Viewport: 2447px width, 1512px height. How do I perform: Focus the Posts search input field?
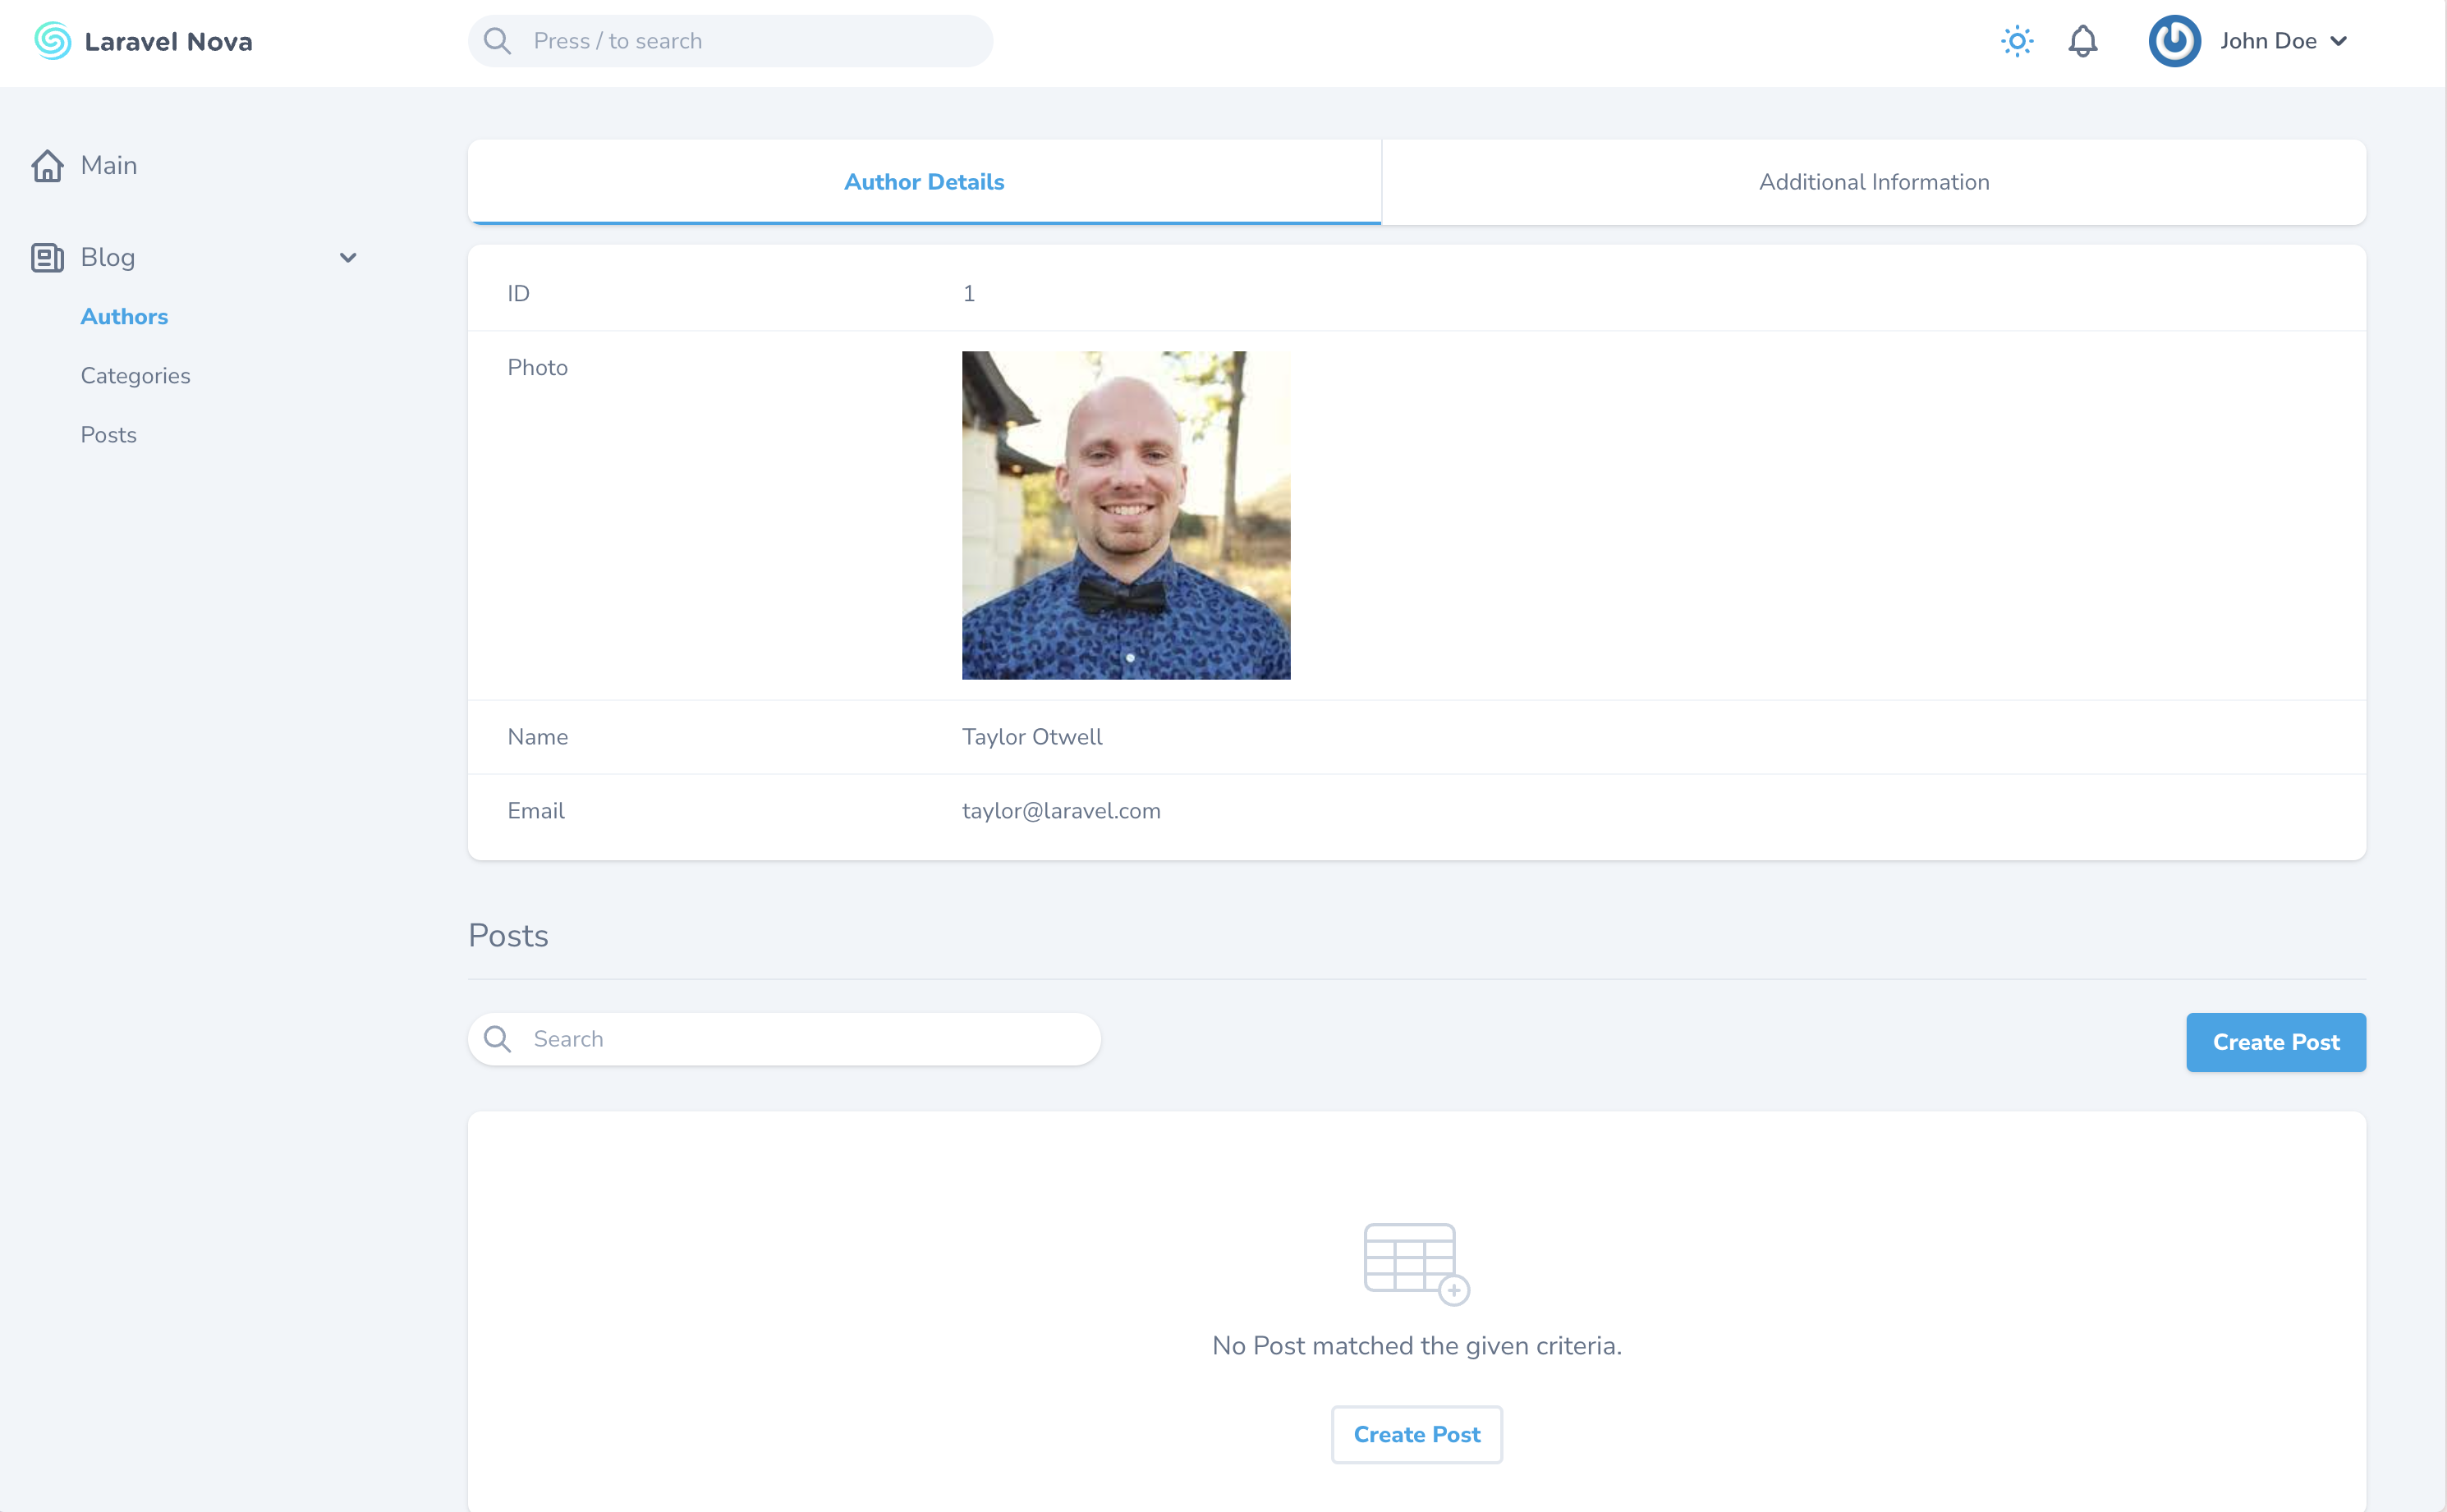pyautogui.click(x=801, y=1039)
